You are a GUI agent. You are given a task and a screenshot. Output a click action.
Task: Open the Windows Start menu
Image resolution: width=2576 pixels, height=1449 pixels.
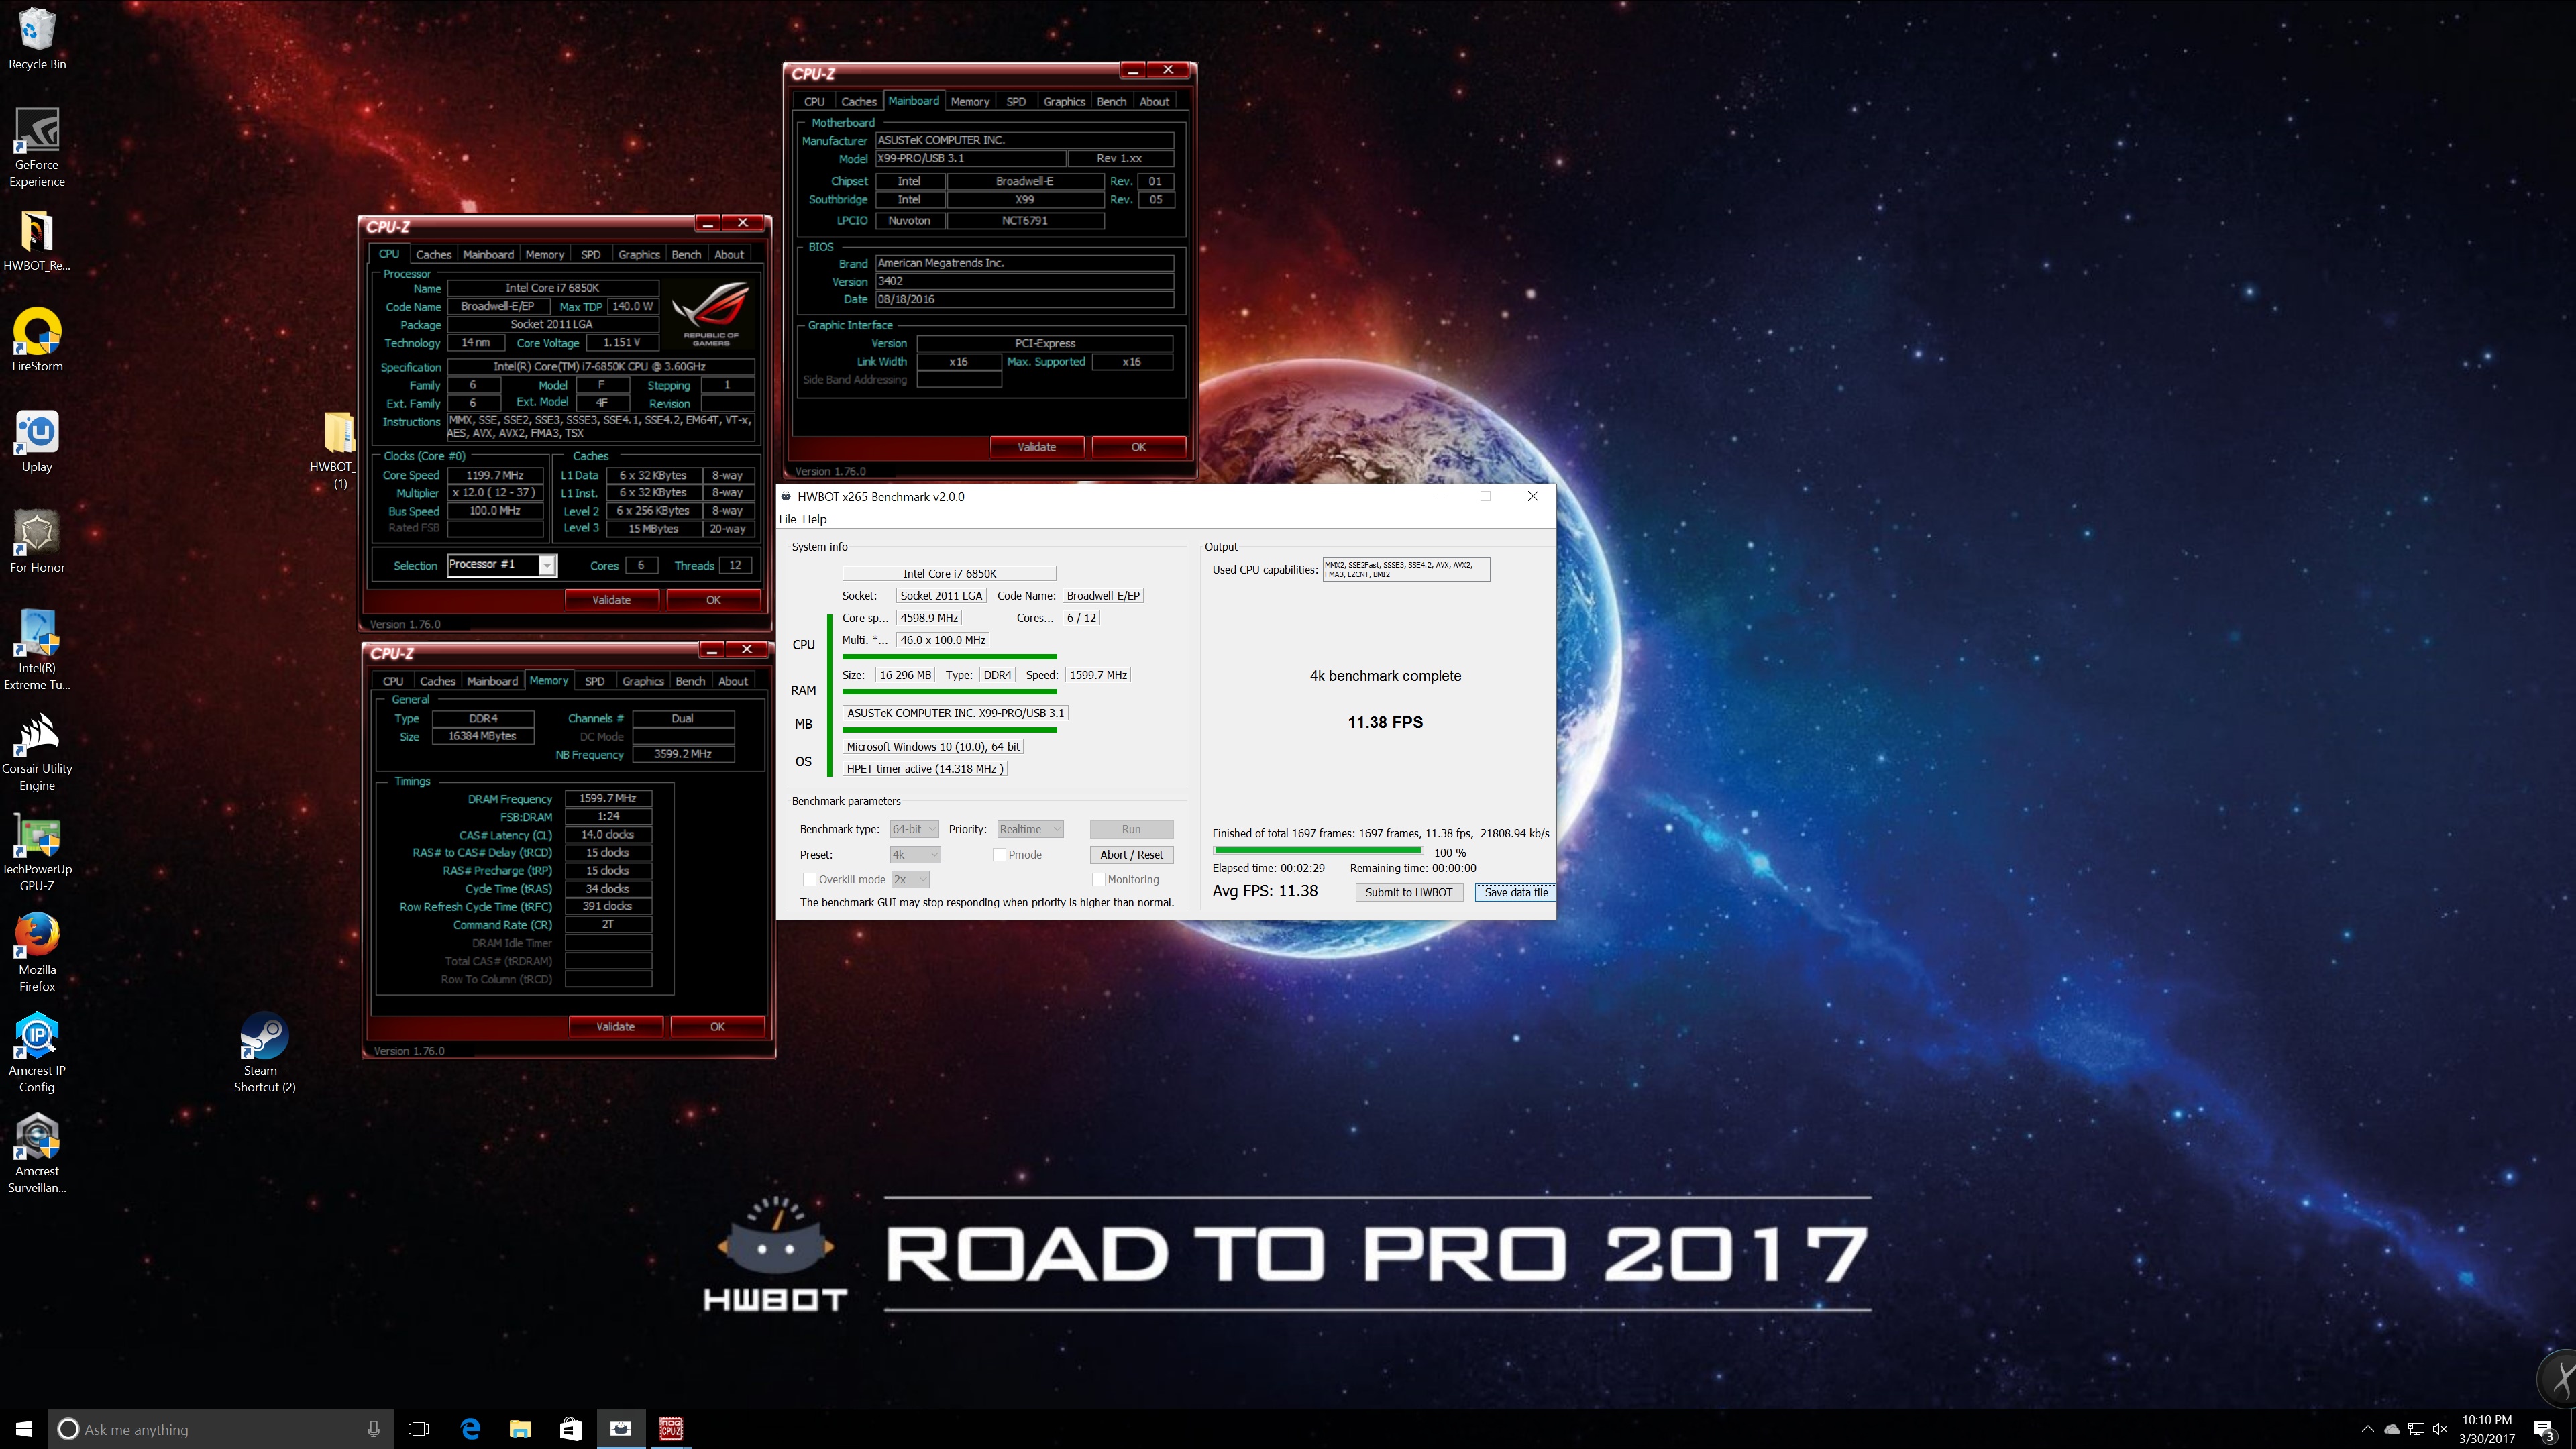pos(24,1429)
